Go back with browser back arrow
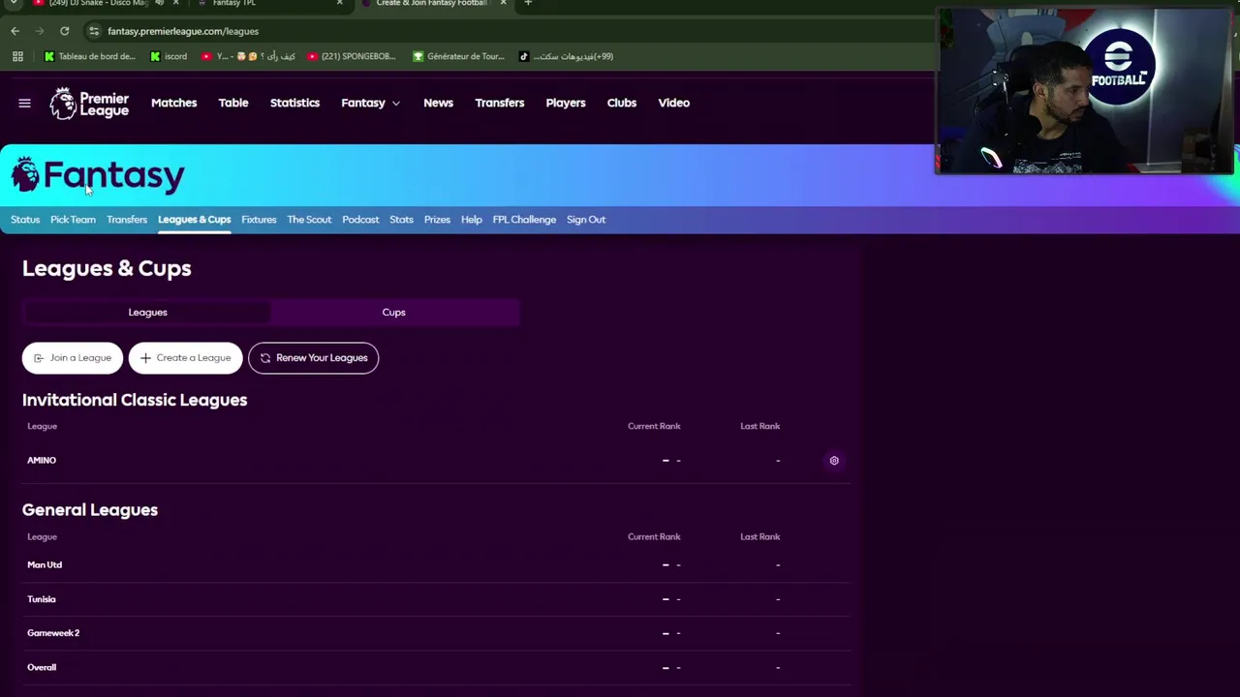 [15, 31]
